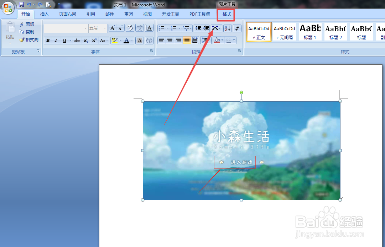Open Print Preview from Quick Access toolbar
The width and height of the screenshot is (385, 247).
tap(49, 4)
